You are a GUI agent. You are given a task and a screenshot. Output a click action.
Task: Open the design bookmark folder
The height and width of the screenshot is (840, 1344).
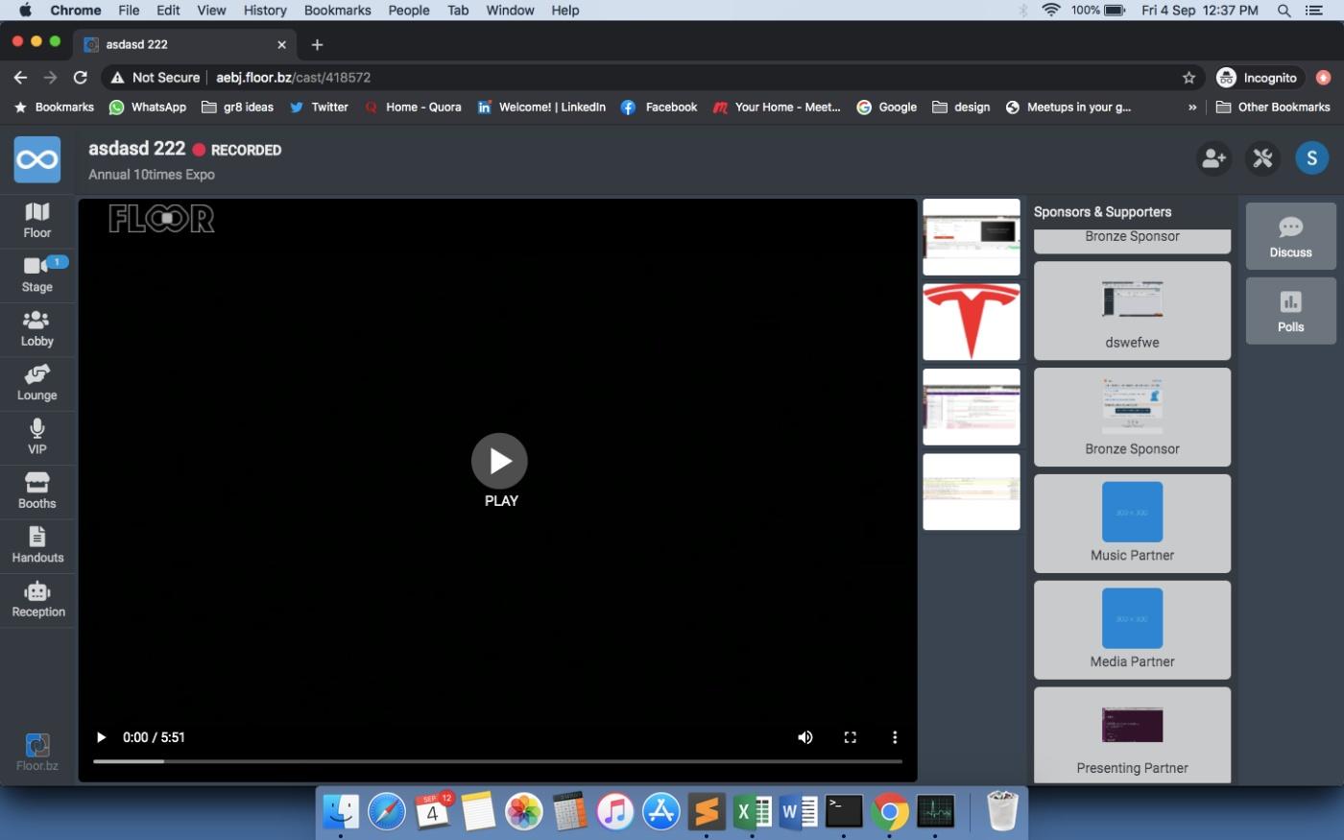point(961,108)
